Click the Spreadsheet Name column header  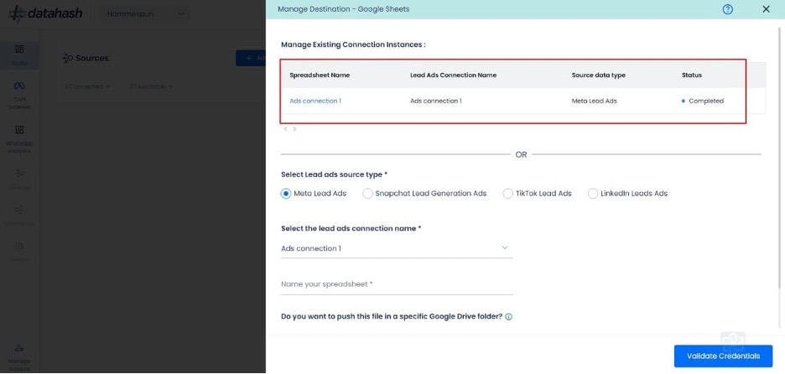click(320, 75)
